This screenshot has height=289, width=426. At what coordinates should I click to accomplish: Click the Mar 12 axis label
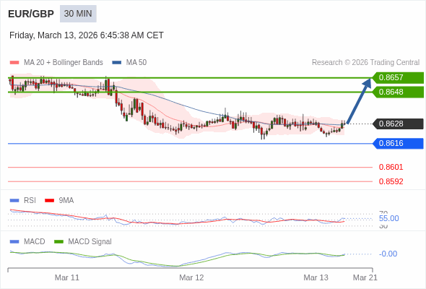pyautogui.click(x=191, y=277)
